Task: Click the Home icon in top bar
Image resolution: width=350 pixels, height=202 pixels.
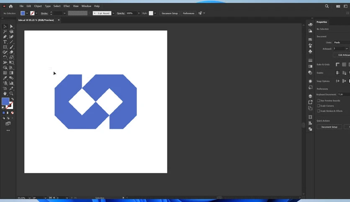Action: coord(11,6)
